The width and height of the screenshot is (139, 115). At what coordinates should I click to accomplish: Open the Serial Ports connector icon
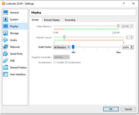coord(6,54)
